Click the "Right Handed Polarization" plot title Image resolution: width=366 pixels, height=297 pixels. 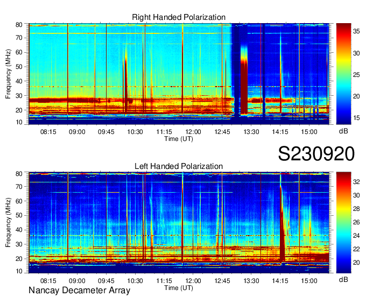point(179,17)
